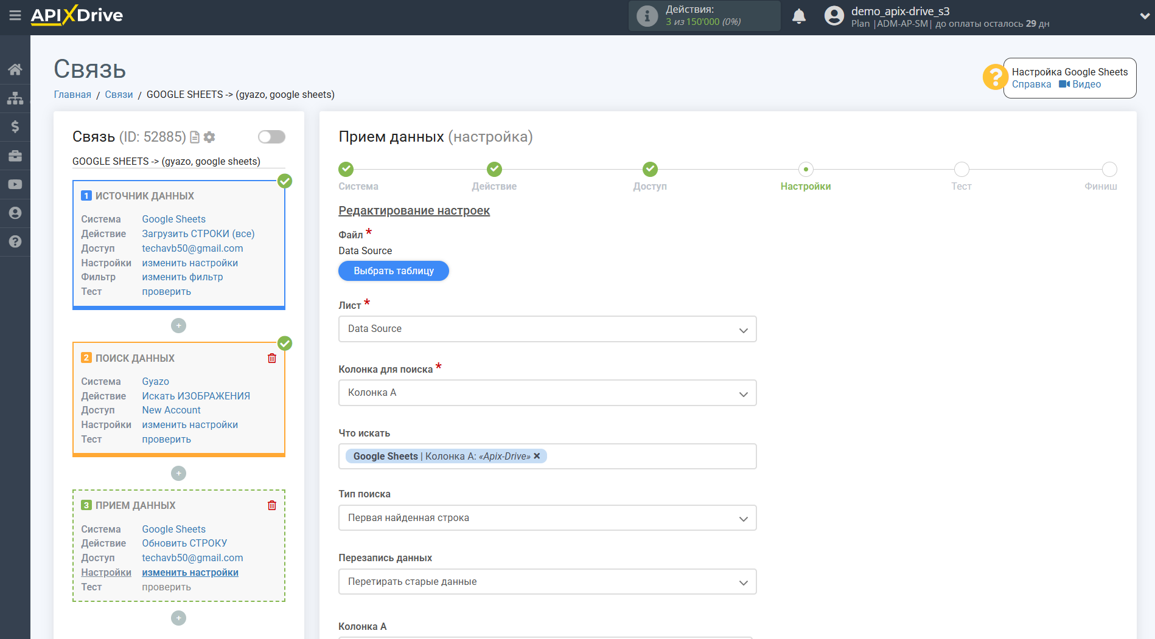The image size is (1155, 639).
Task: Delete the ПОИСК ДАННЫХ block with the trash icon
Action: [x=272, y=358]
